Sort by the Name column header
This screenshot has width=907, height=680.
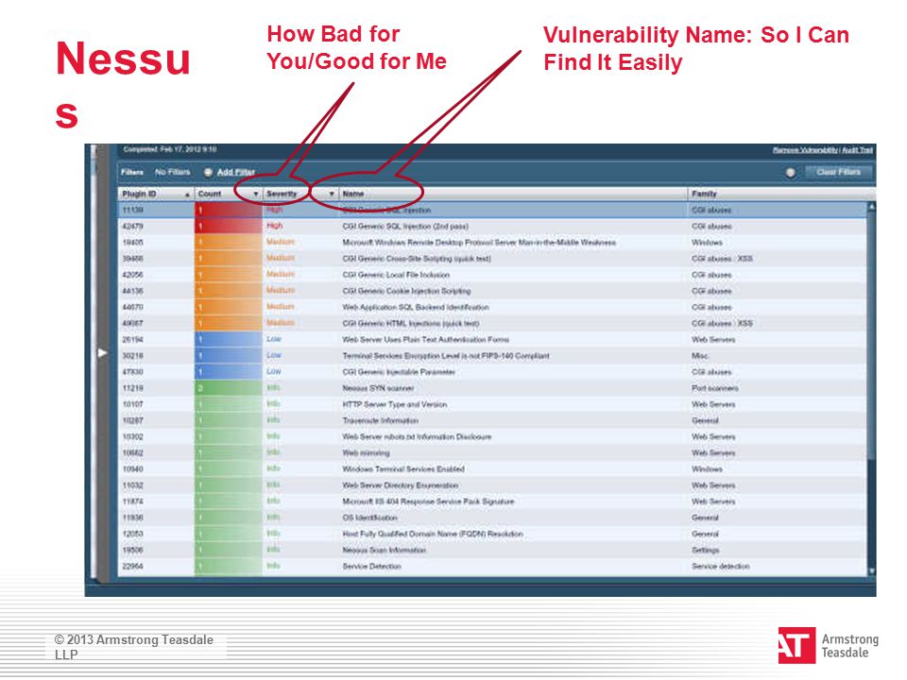click(x=513, y=194)
